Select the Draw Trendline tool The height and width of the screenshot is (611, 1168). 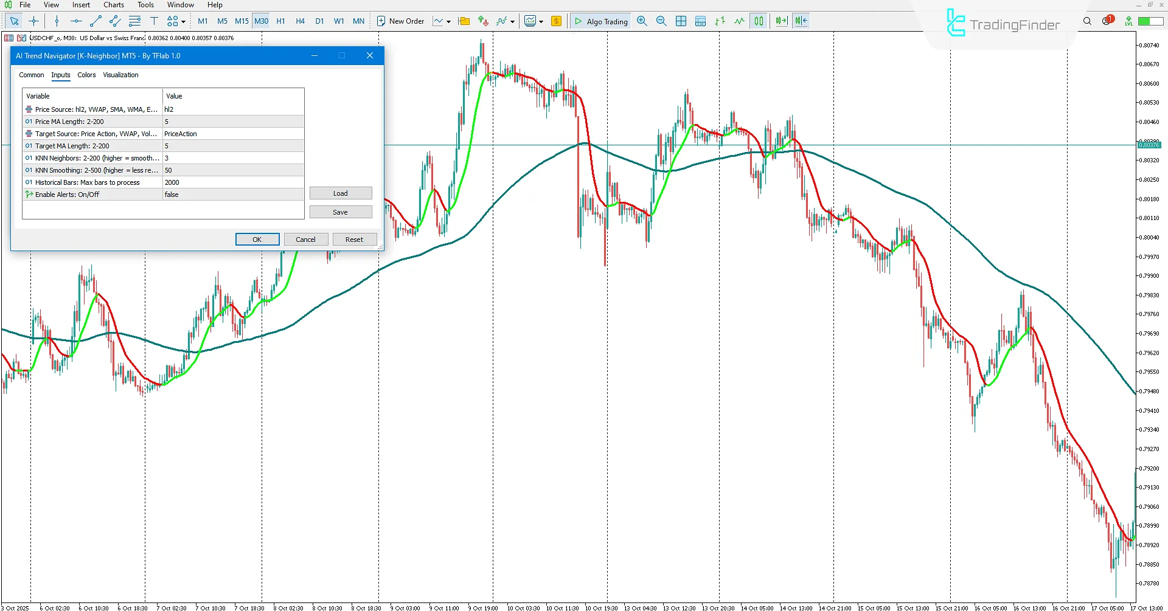coord(96,21)
